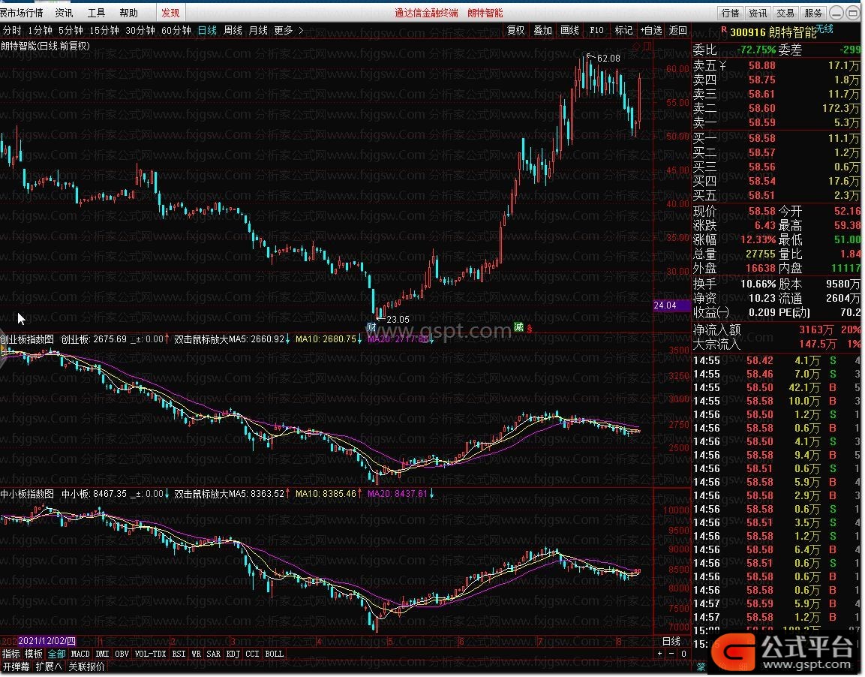Select the VOL-TDX indicator

click(150, 654)
